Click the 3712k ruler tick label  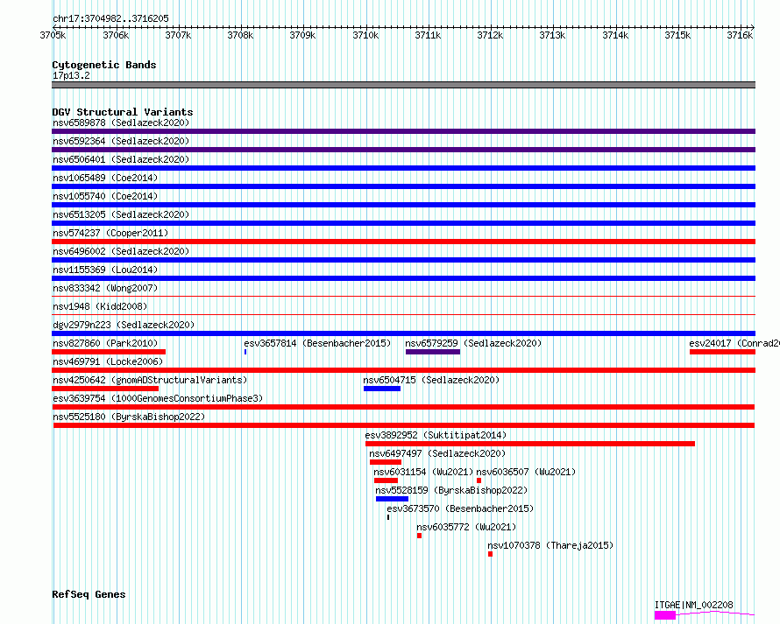[490, 35]
